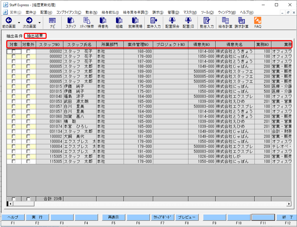Switch to the 抽出結果 tab
Screen dimensions: 297x227
(x=35, y=36)
